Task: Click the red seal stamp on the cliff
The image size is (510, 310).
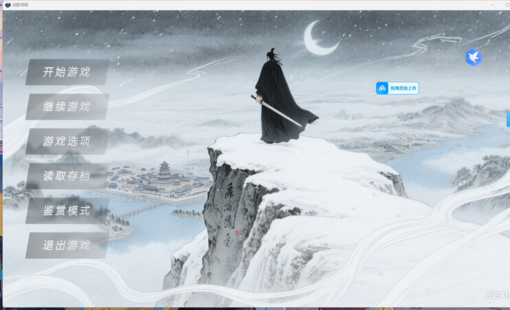Action: pyautogui.click(x=237, y=233)
